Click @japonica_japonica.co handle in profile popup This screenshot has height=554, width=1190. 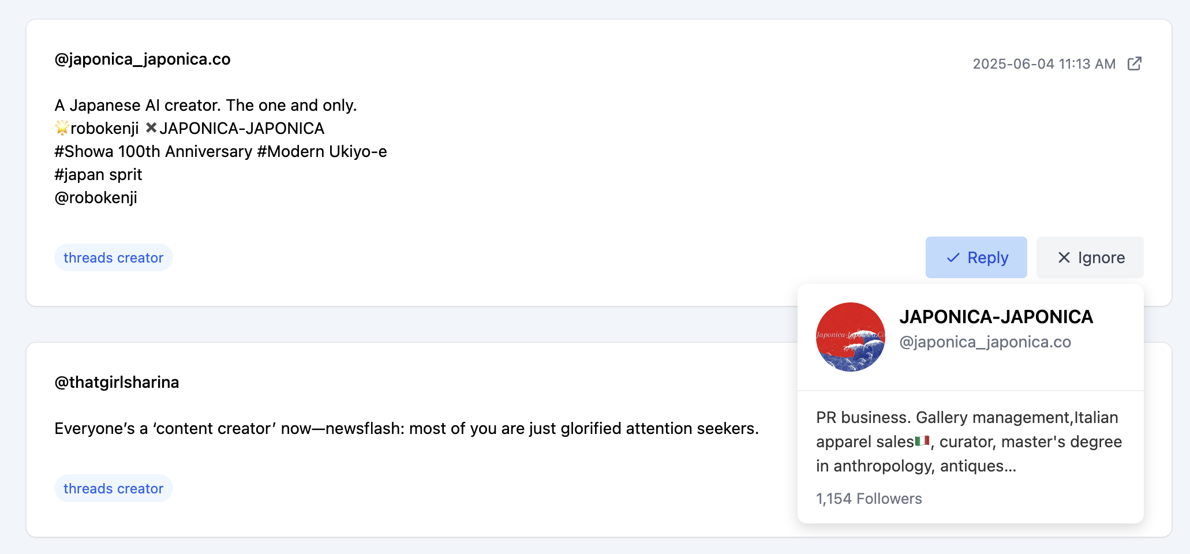point(985,342)
